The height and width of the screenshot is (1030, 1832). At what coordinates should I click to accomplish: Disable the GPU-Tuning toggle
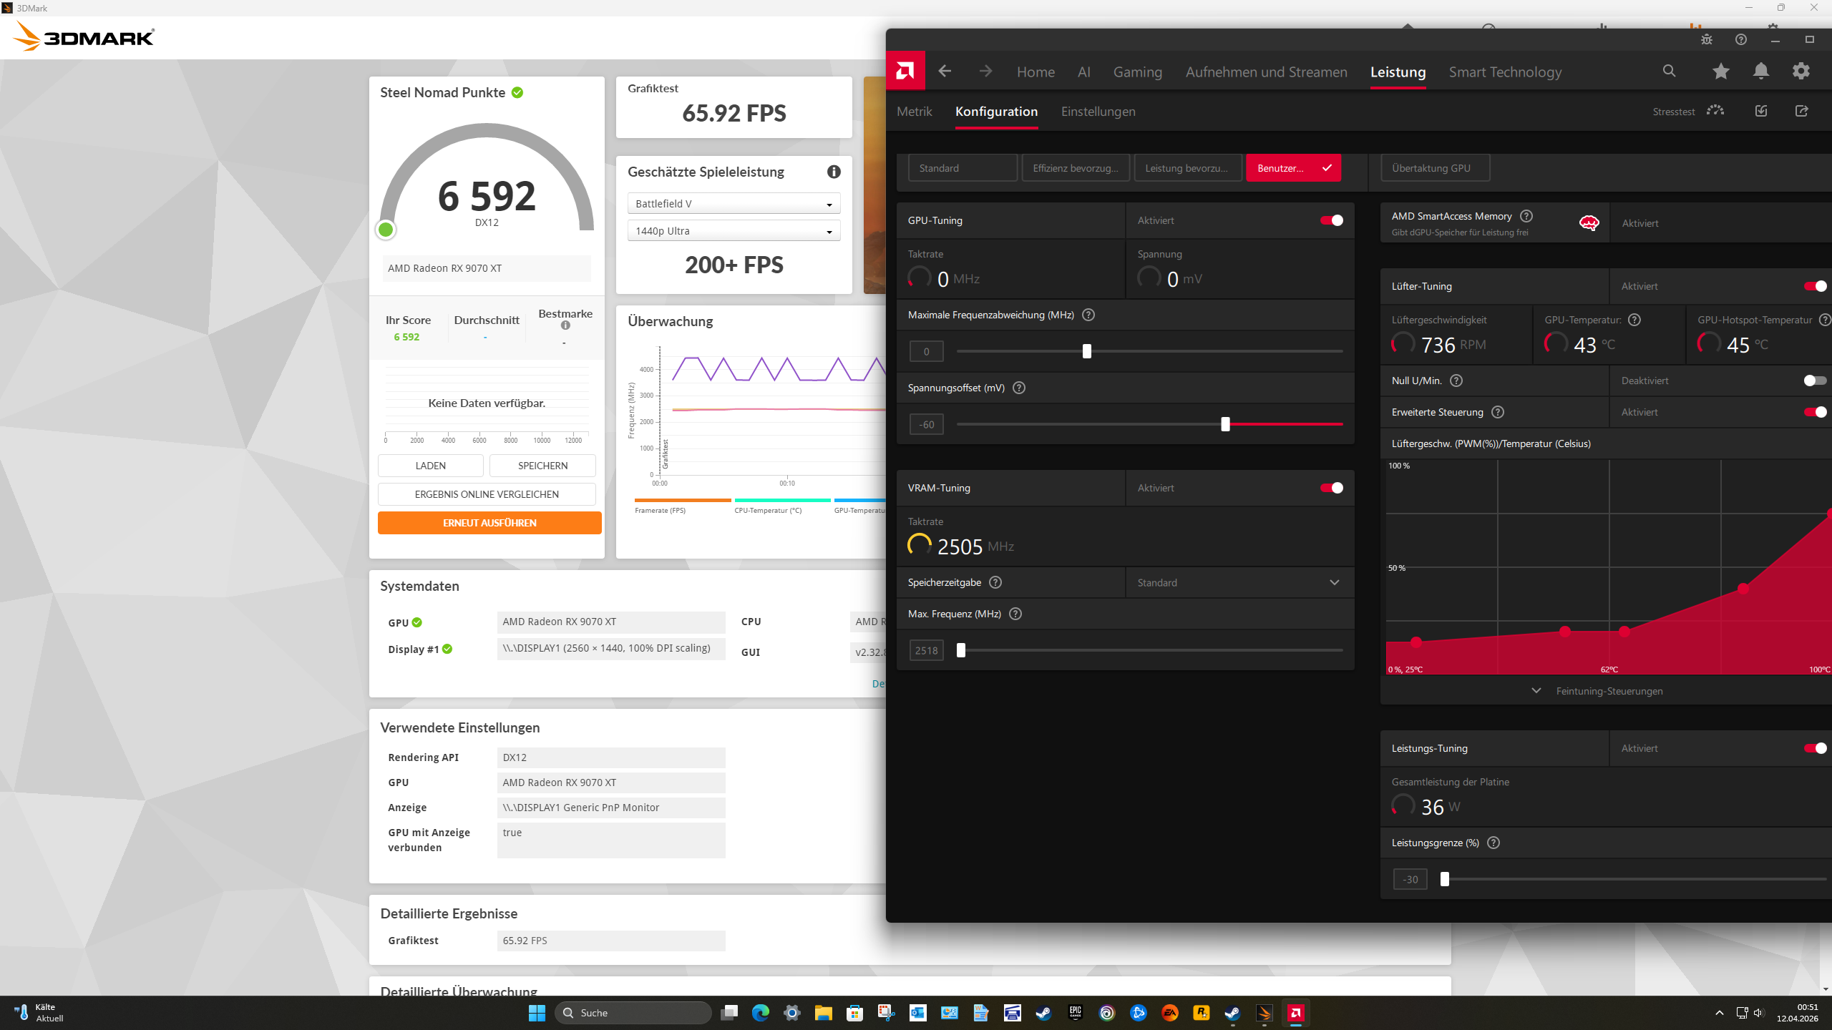click(1331, 220)
